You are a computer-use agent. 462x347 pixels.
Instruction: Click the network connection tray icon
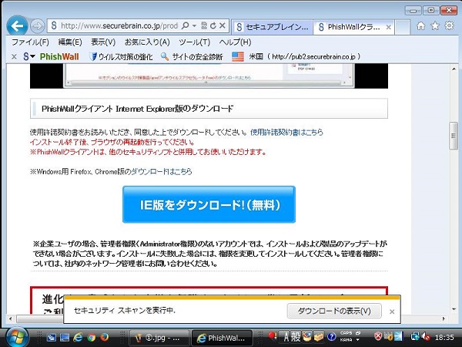(x=415, y=336)
